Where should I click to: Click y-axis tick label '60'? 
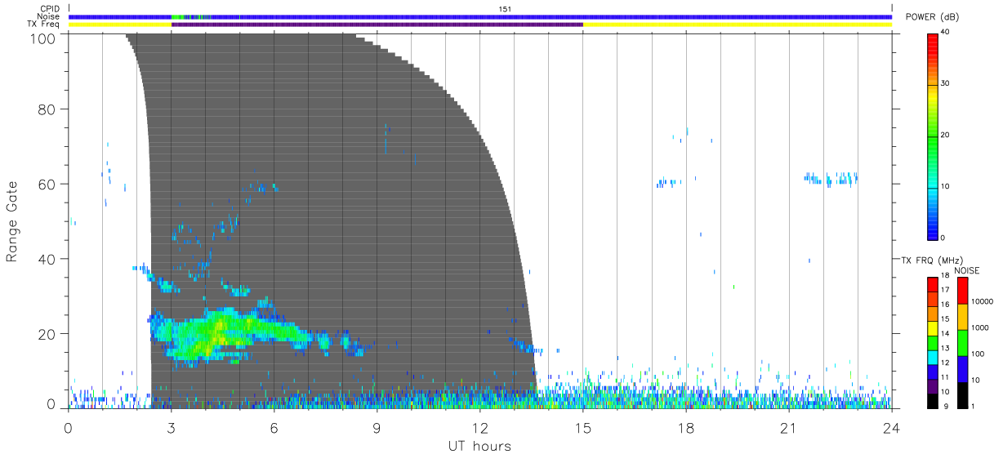[47, 184]
